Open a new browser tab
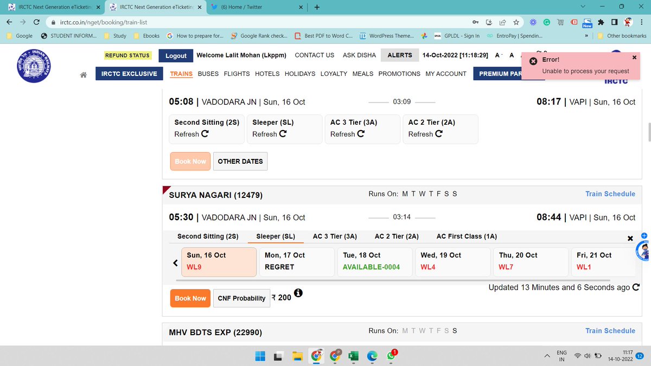The height and width of the screenshot is (366, 651). pos(317,7)
